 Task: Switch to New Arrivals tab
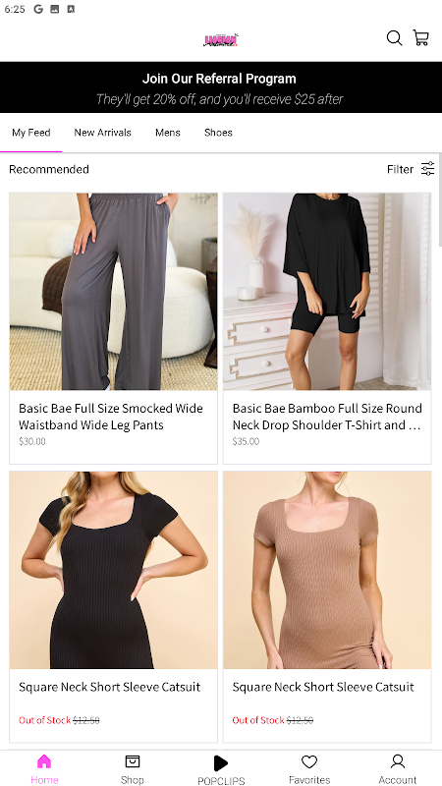point(103,133)
